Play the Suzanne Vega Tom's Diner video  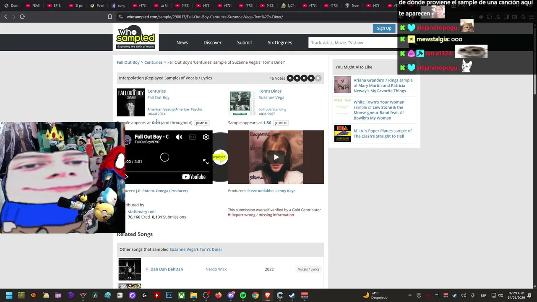(276, 157)
